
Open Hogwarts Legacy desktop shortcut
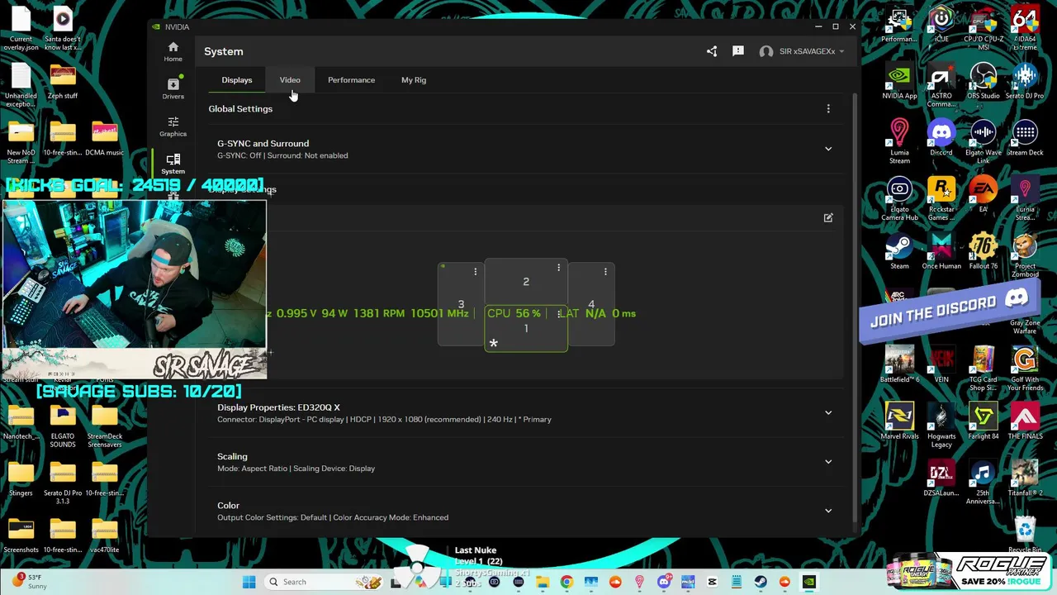pos(941,426)
